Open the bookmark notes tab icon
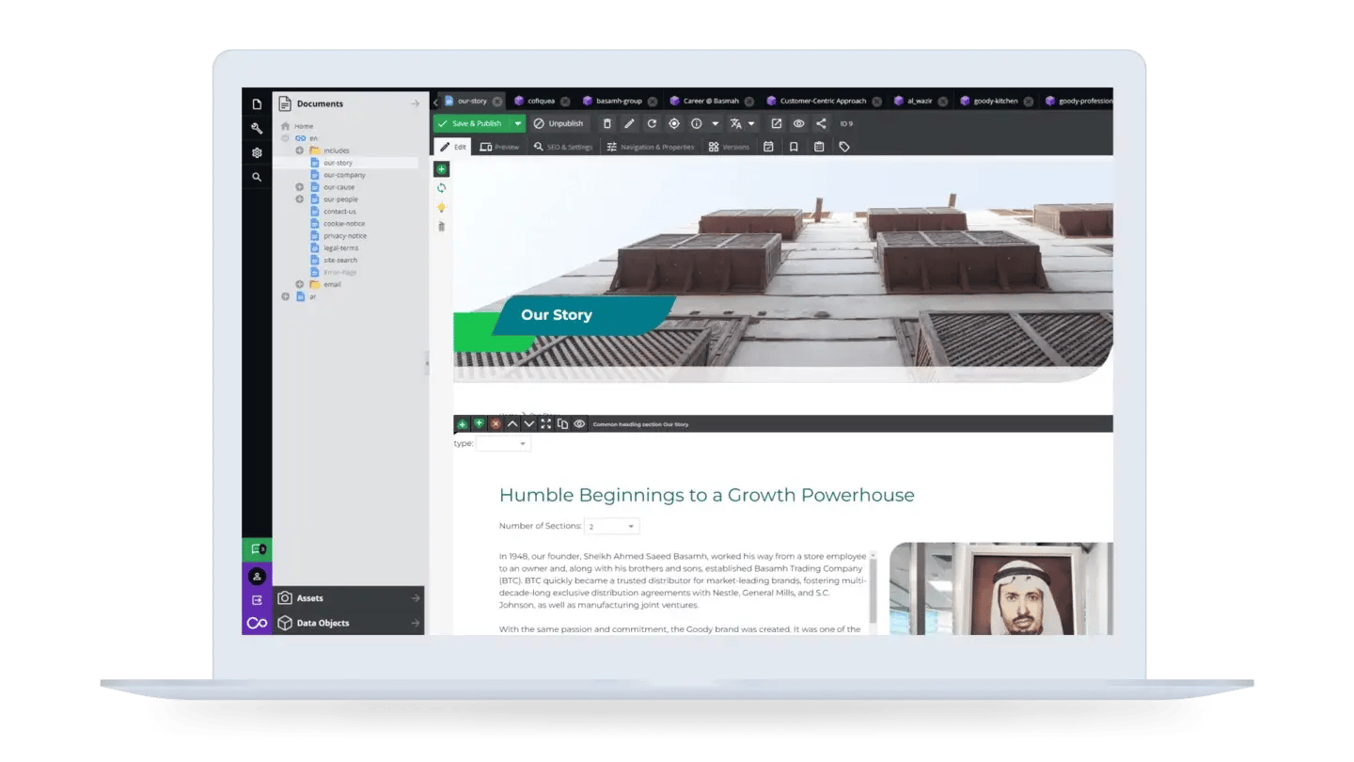 coord(794,147)
